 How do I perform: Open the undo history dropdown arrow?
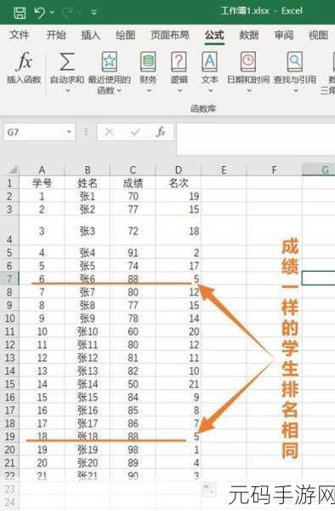(52, 13)
